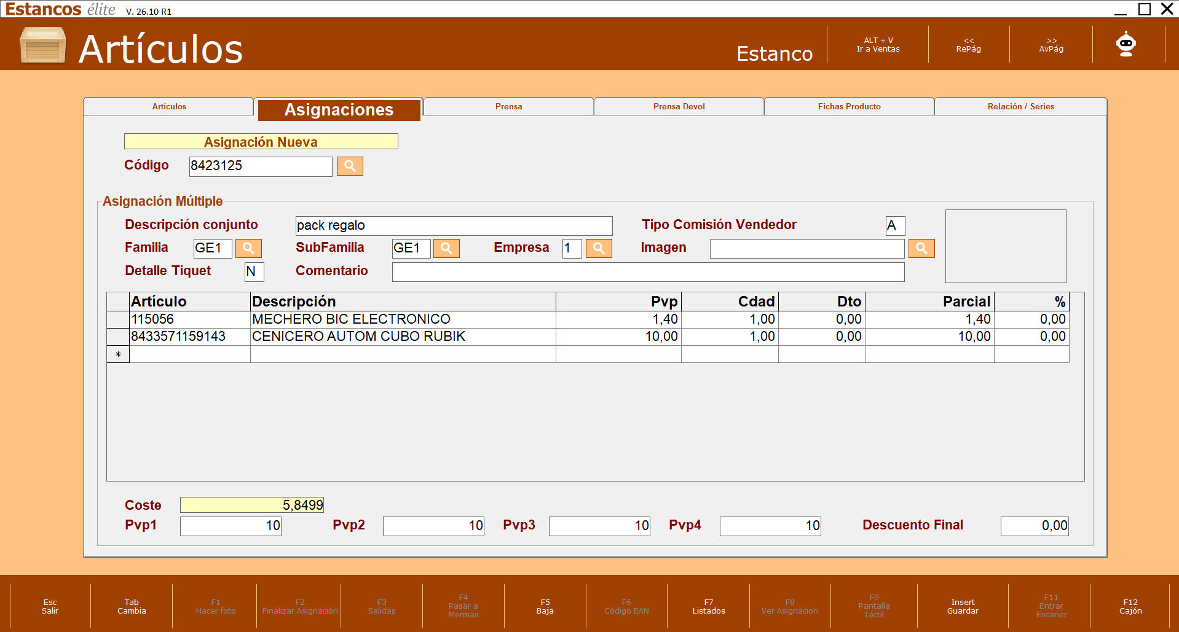Select the Asignaciones tab
Image resolution: width=1179 pixels, height=632 pixels.
(x=339, y=110)
